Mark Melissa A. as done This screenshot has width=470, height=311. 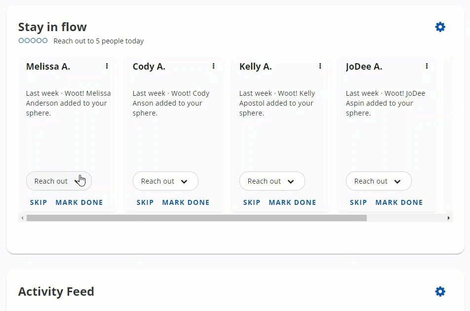click(x=79, y=202)
